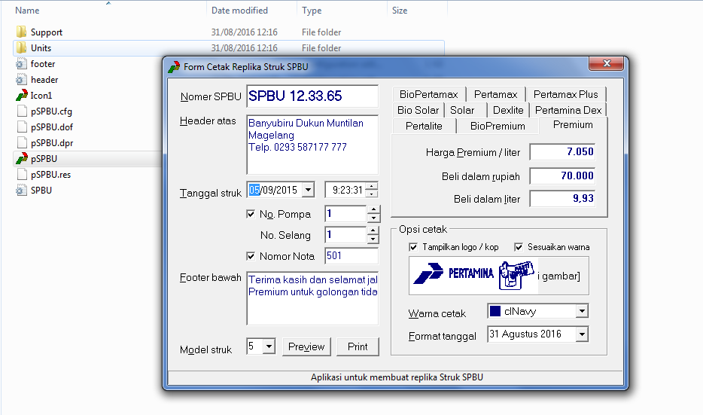The width and height of the screenshot is (703, 415).
Task: Click the SPBU settings file icon
Action: pos(21,191)
